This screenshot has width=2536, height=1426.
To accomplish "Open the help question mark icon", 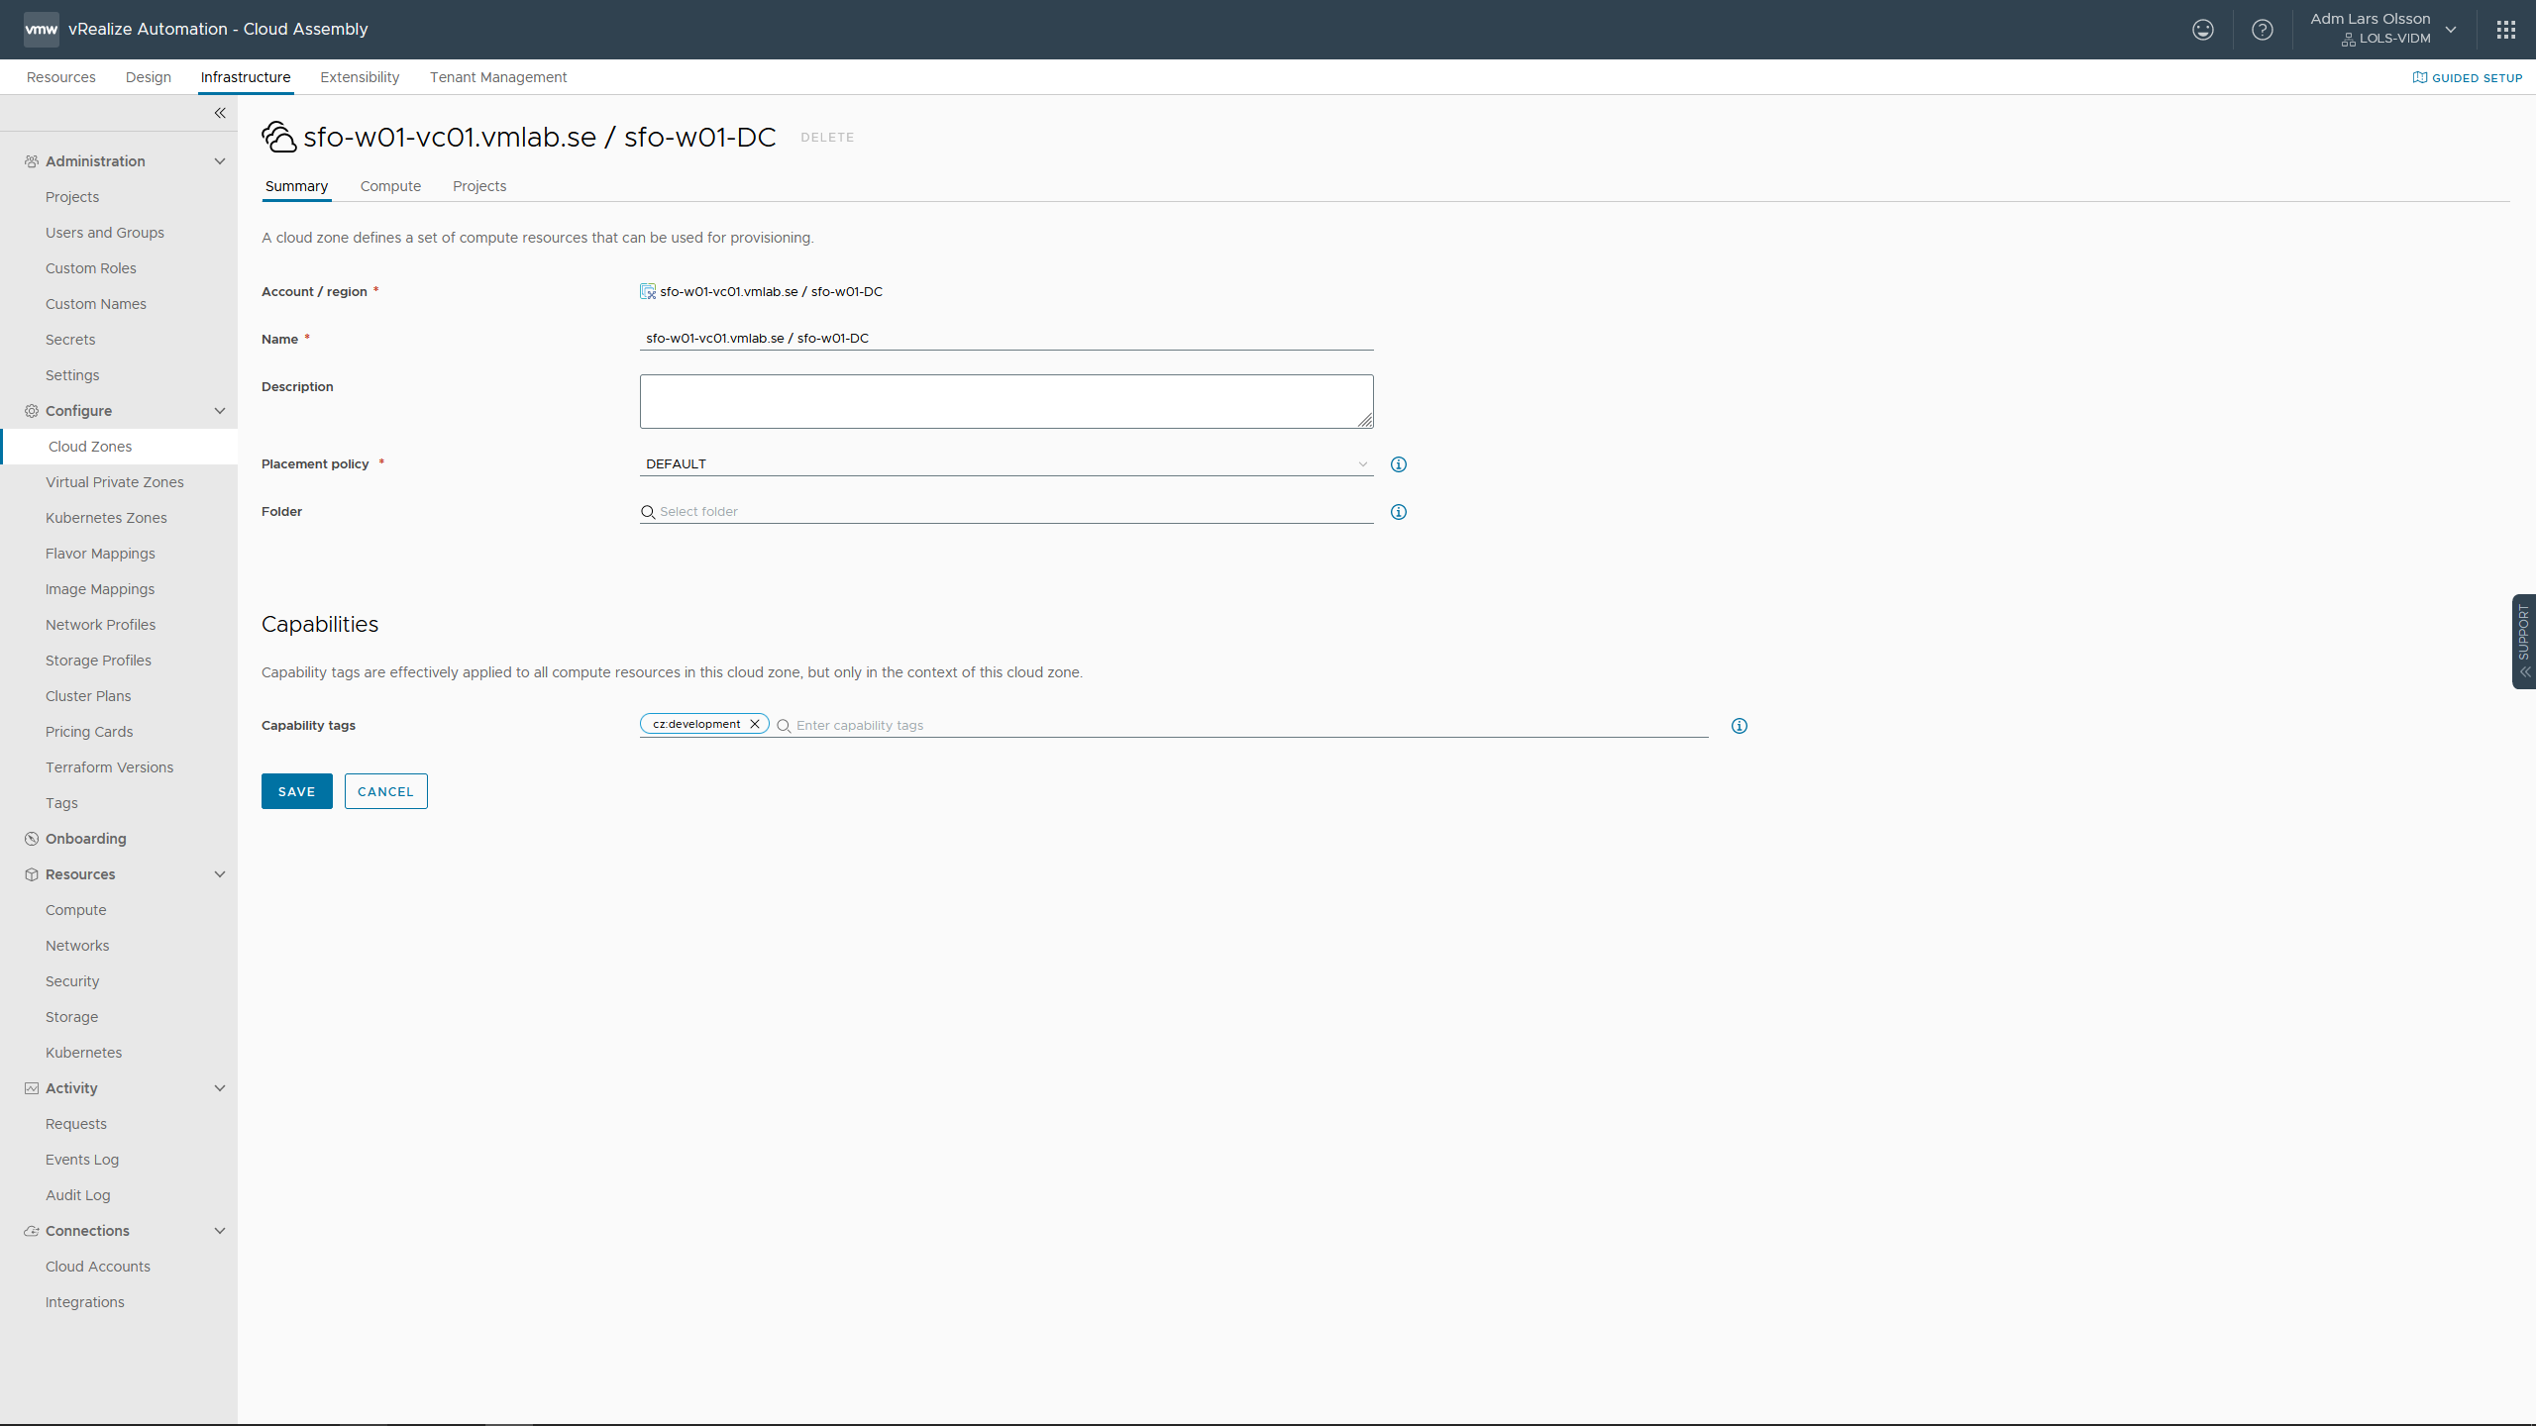I will [2262, 30].
